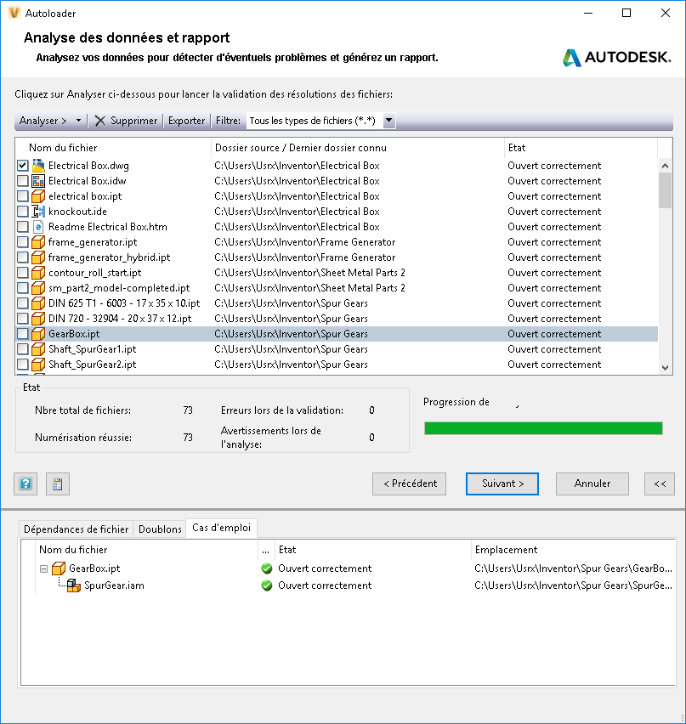The height and width of the screenshot is (724, 686).
Task: Click the Analyser > toolbar button
Action: [43, 121]
